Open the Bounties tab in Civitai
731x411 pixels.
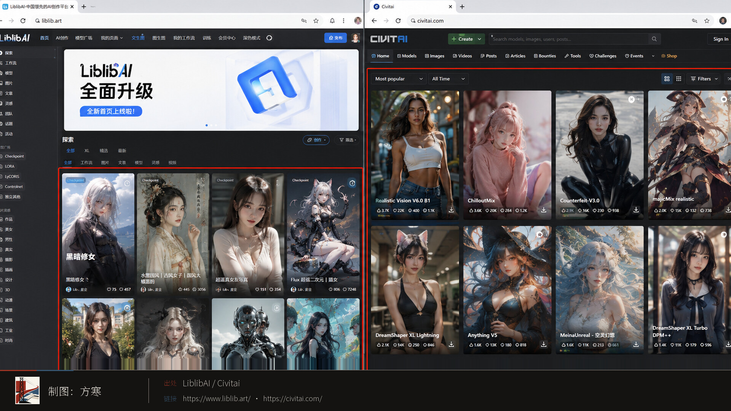(545, 56)
